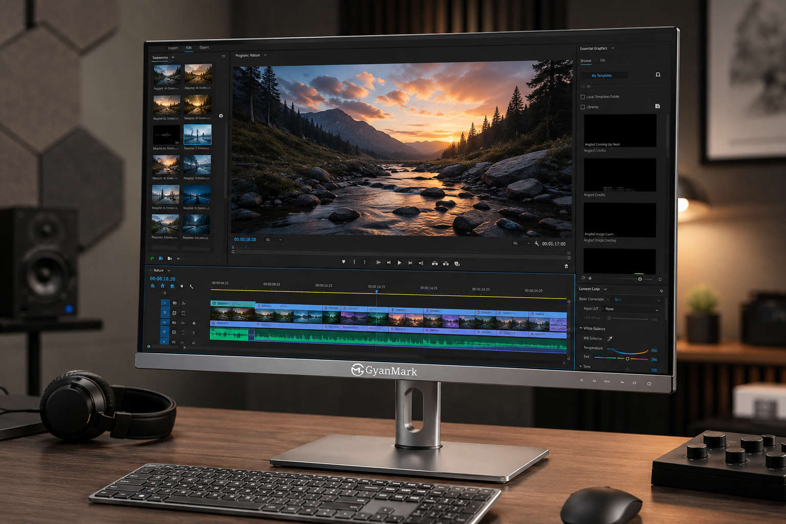Click the timeline wrench settings icon
Screen dimensions: 786x524
[x=191, y=287]
